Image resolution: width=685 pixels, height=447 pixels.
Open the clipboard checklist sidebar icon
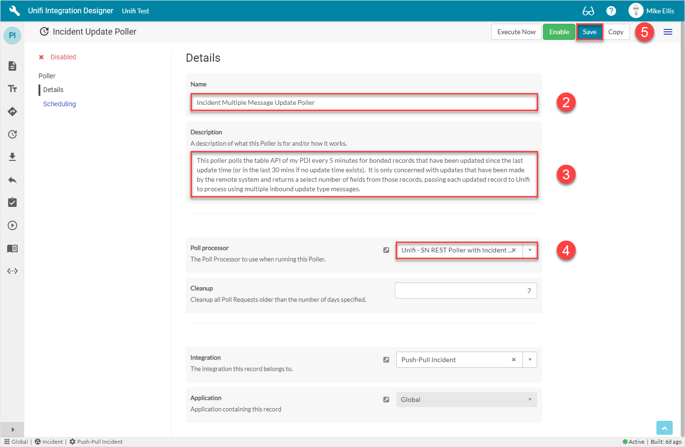pyautogui.click(x=12, y=203)
